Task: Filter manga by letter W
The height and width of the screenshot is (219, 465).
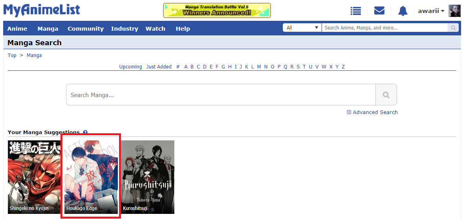Action: (324, 67)
